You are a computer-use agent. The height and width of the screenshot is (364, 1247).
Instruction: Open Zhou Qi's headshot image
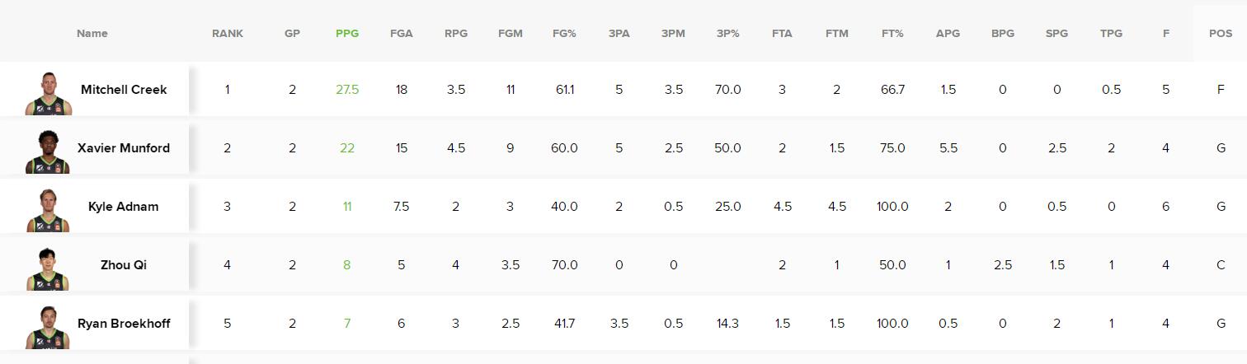[48, 268]
